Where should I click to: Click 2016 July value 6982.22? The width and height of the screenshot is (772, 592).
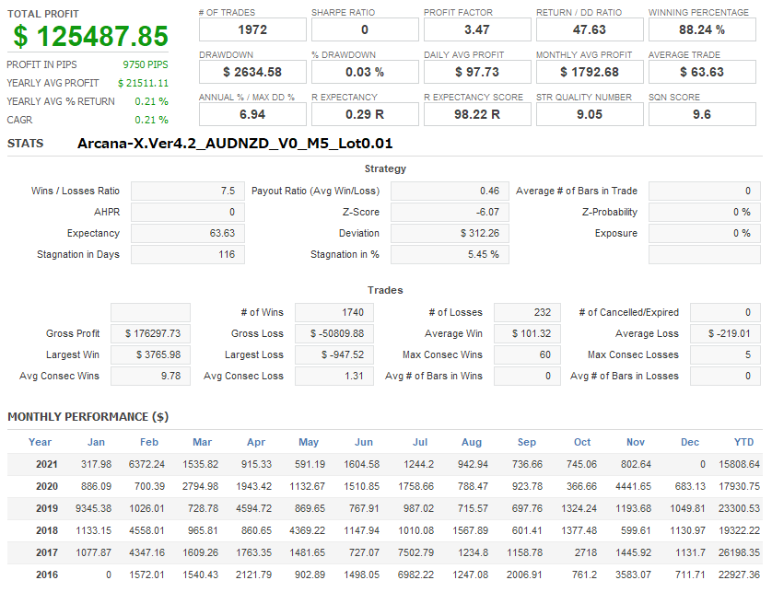tap(416, 575)
